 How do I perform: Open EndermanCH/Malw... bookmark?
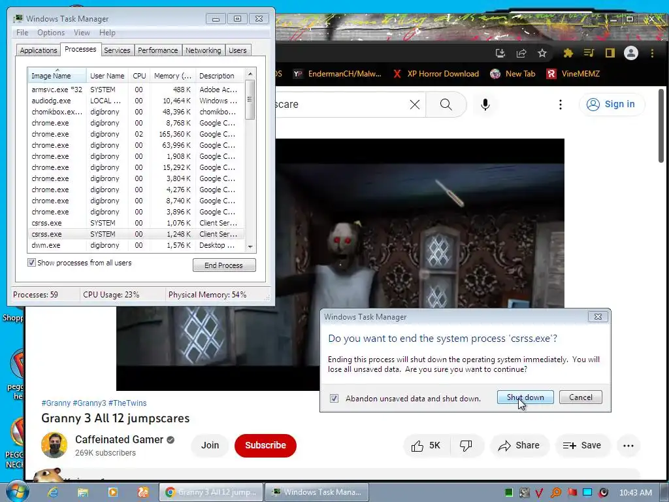[338, 74]
